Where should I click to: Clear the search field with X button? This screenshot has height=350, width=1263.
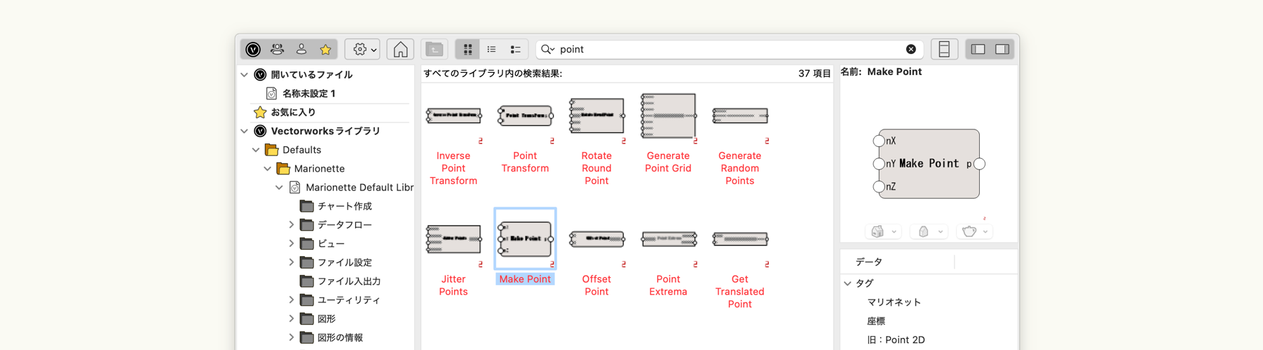(x=910, y=49)
